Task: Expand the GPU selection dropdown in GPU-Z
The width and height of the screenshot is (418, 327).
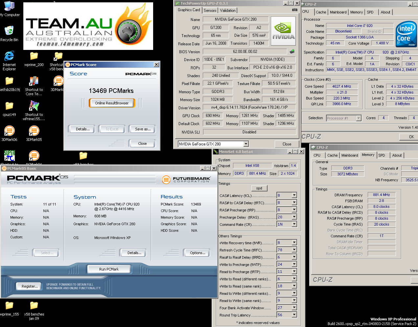Action: [x=246, y=144]
